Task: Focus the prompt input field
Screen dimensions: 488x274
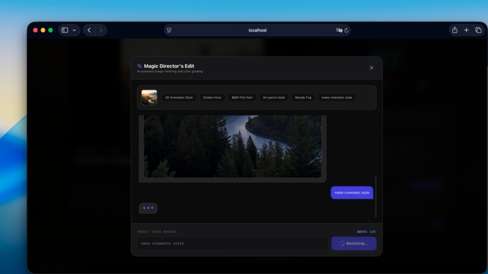Action: coord(232,244)
